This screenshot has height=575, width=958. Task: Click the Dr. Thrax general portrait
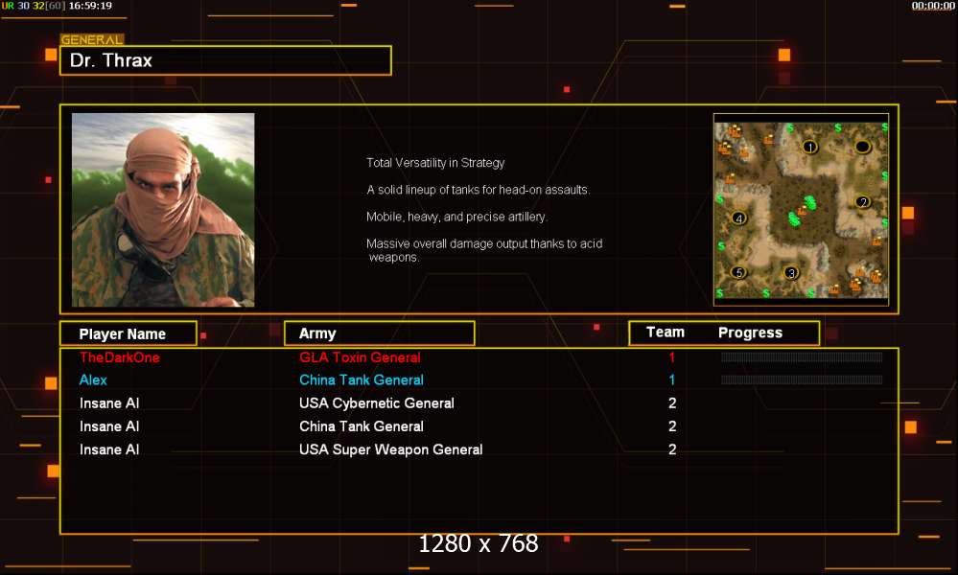point(163,209)
